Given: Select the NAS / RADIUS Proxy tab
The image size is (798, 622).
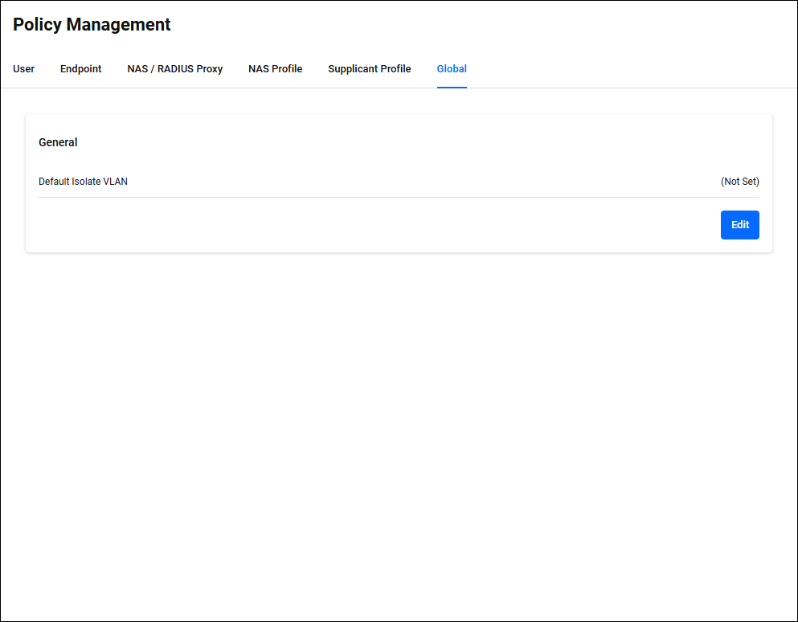Looking at the screenshot, I should coord(174,69).
